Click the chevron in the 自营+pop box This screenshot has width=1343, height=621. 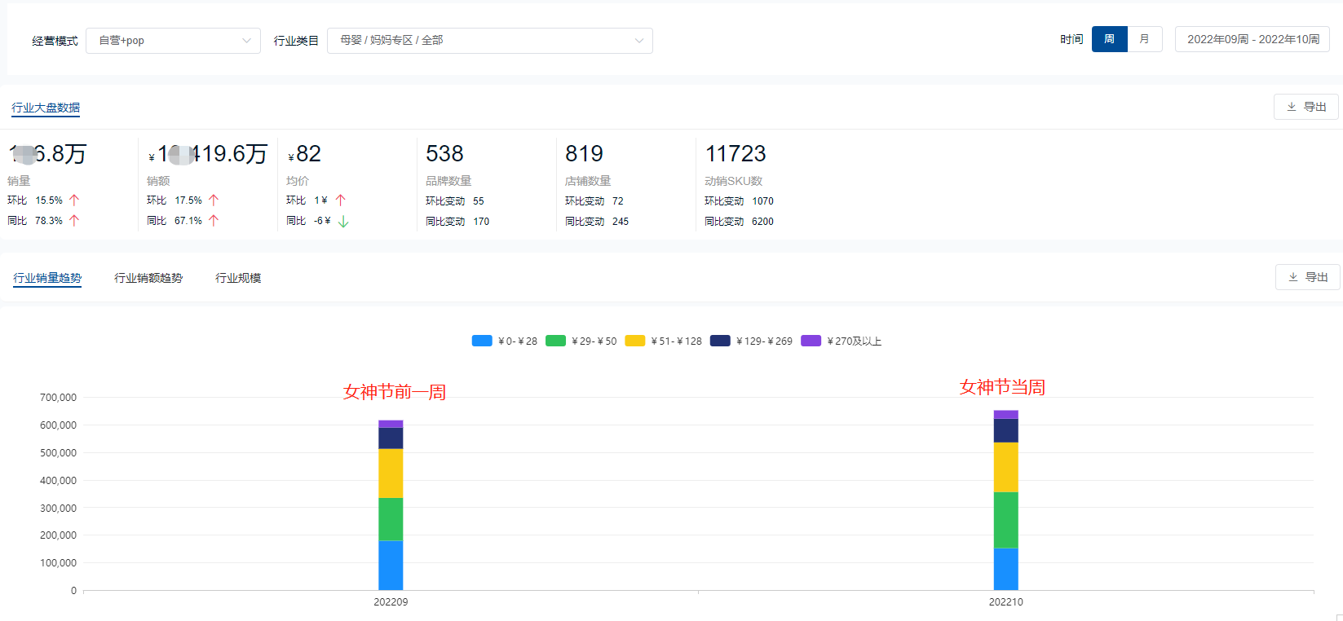pos(246,41)
